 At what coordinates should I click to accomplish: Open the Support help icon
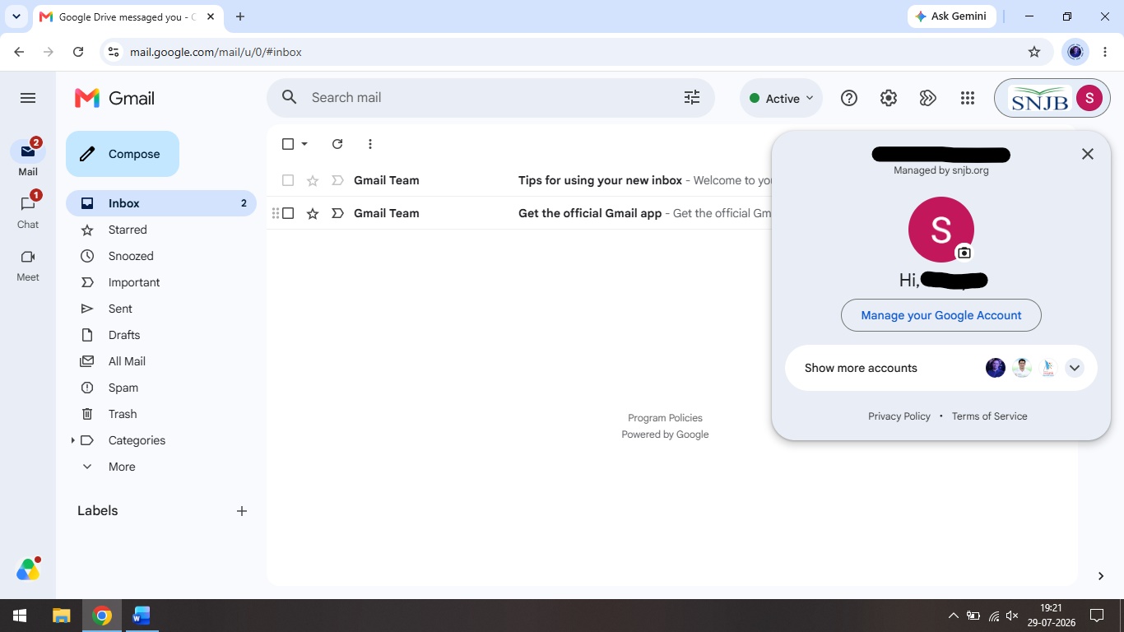click(849, 98)
